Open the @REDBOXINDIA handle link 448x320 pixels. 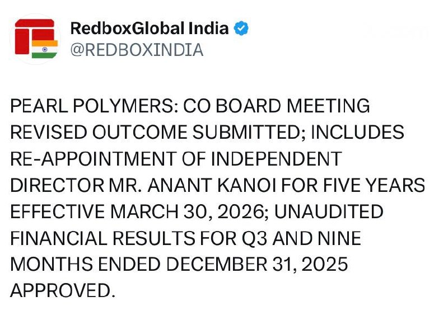click(136, 50)
